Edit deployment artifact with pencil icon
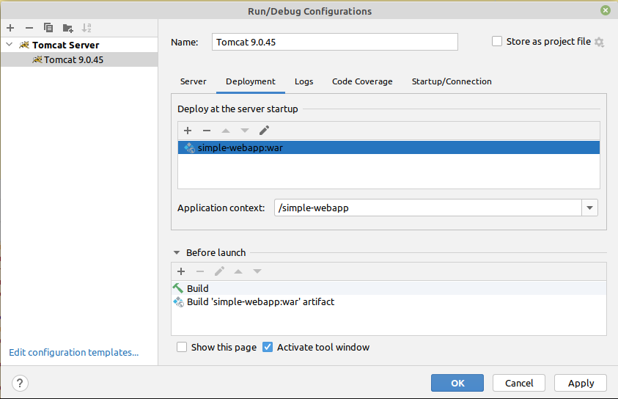 coord(264,130)
